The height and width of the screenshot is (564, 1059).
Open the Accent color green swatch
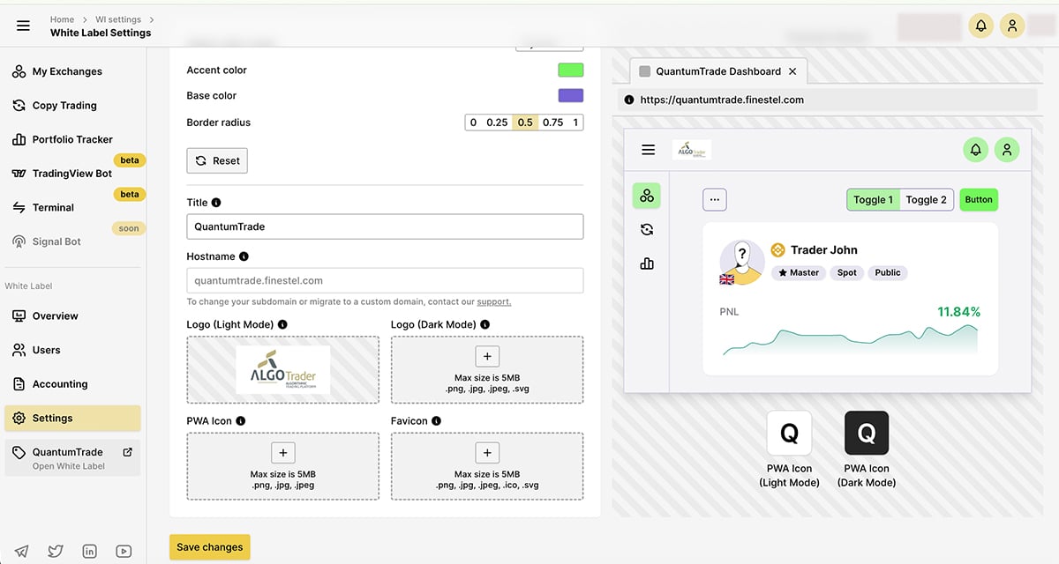click(570, 70)
